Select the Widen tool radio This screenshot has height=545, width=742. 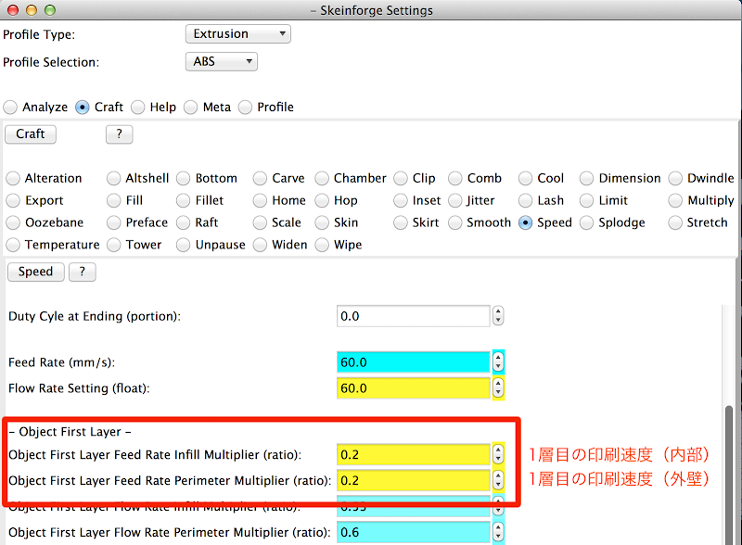[260, 245]
